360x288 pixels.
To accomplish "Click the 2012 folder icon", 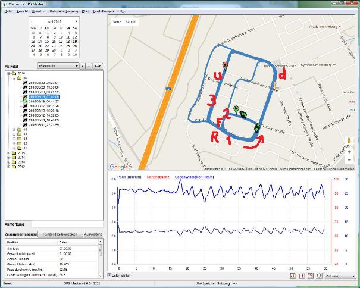I will [x=14, y=167].
